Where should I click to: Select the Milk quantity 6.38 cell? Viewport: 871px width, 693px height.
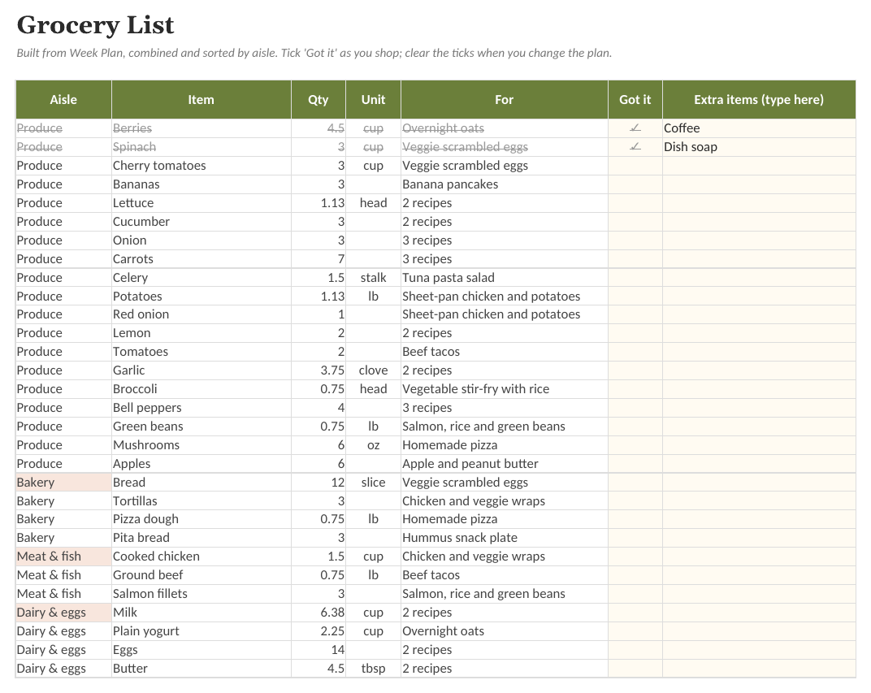pyautogui.click(x=318, y=613)
